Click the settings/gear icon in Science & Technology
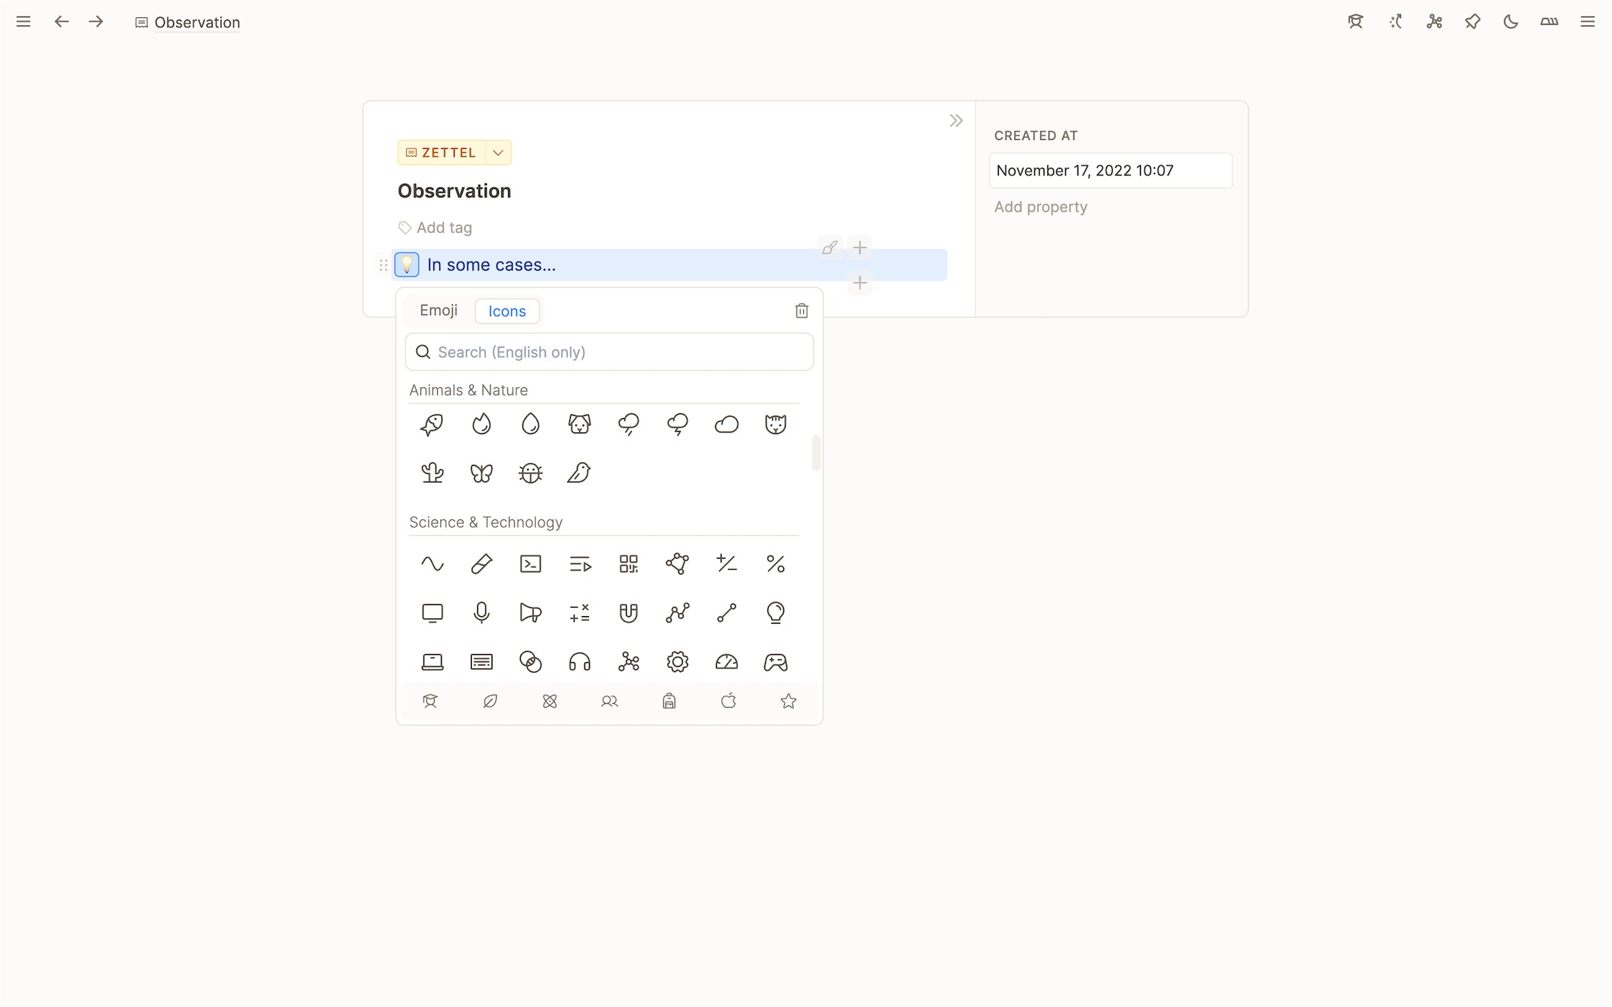The image size is (1612, 1007). tap(677, 660)
